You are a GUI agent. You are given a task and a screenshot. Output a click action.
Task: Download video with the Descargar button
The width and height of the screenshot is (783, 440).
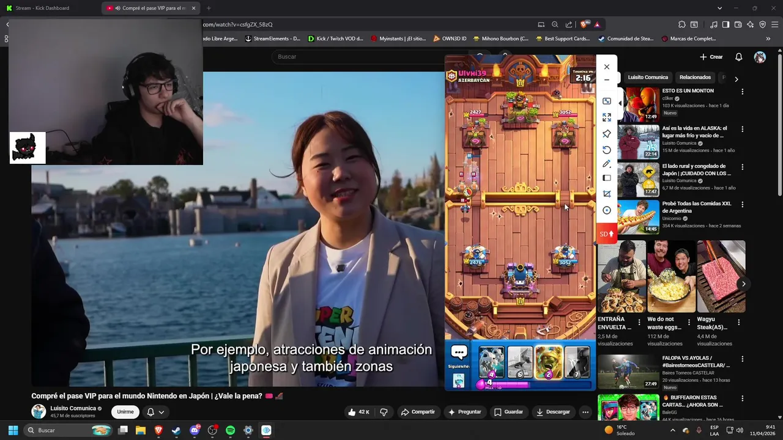point(553,412)
